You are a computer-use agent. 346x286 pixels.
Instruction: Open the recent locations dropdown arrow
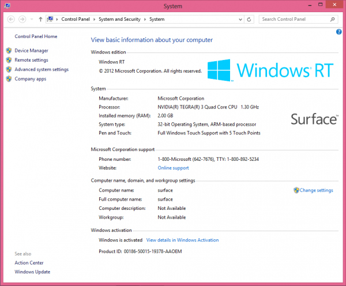tap(32, 20)
